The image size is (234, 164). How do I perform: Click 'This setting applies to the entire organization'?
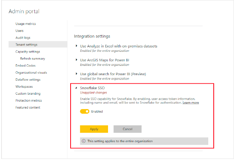(120, 141)
